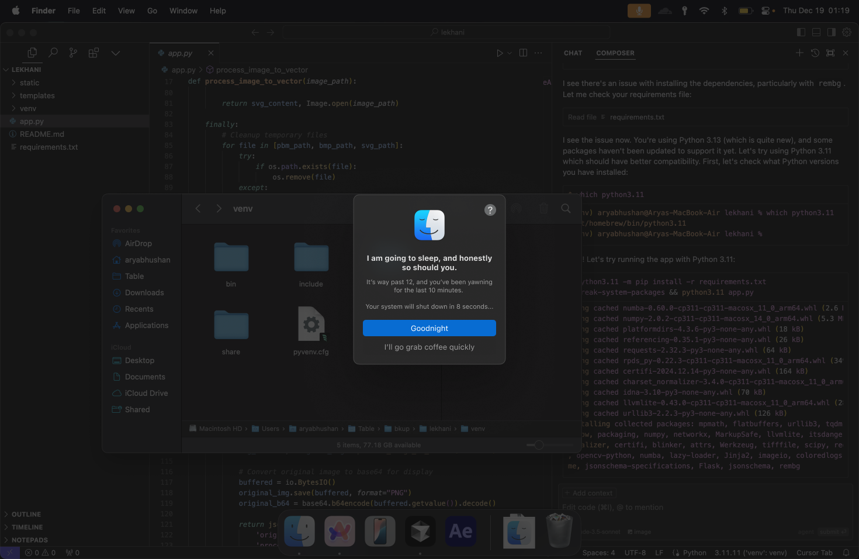Screen dimensions: 859x559
Task: Select the pyvenv.cfg file
Action: (x=311, y=324)
